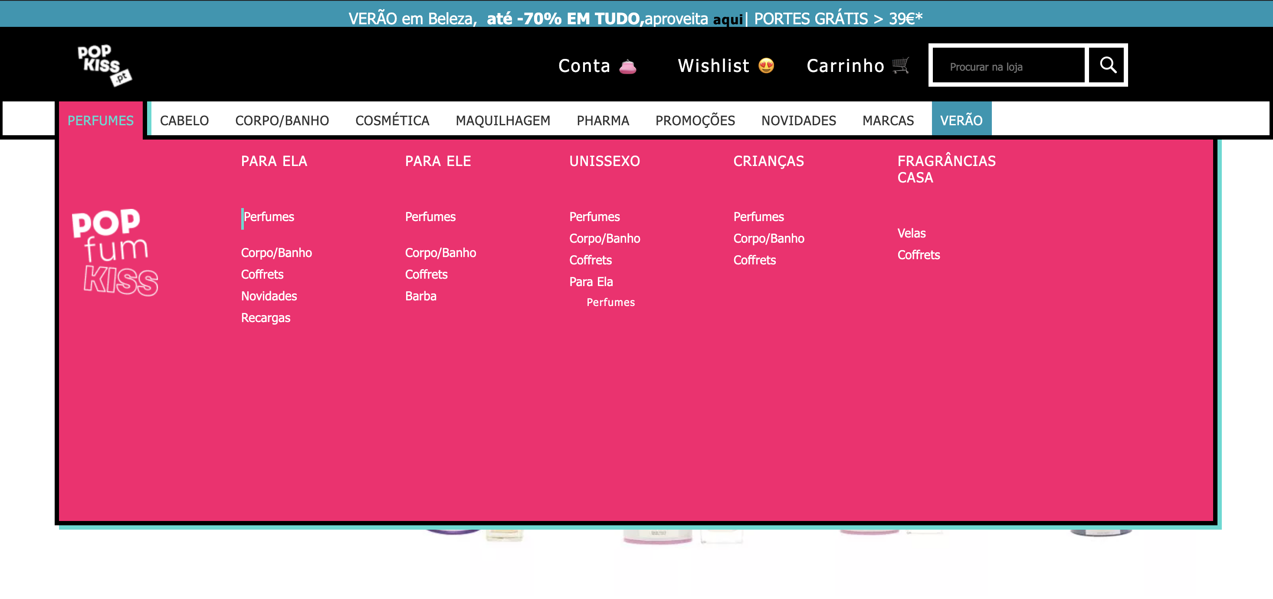Open the shopping cart icon
Viewport: 1273px width, 599px height.
pos(900,65)
